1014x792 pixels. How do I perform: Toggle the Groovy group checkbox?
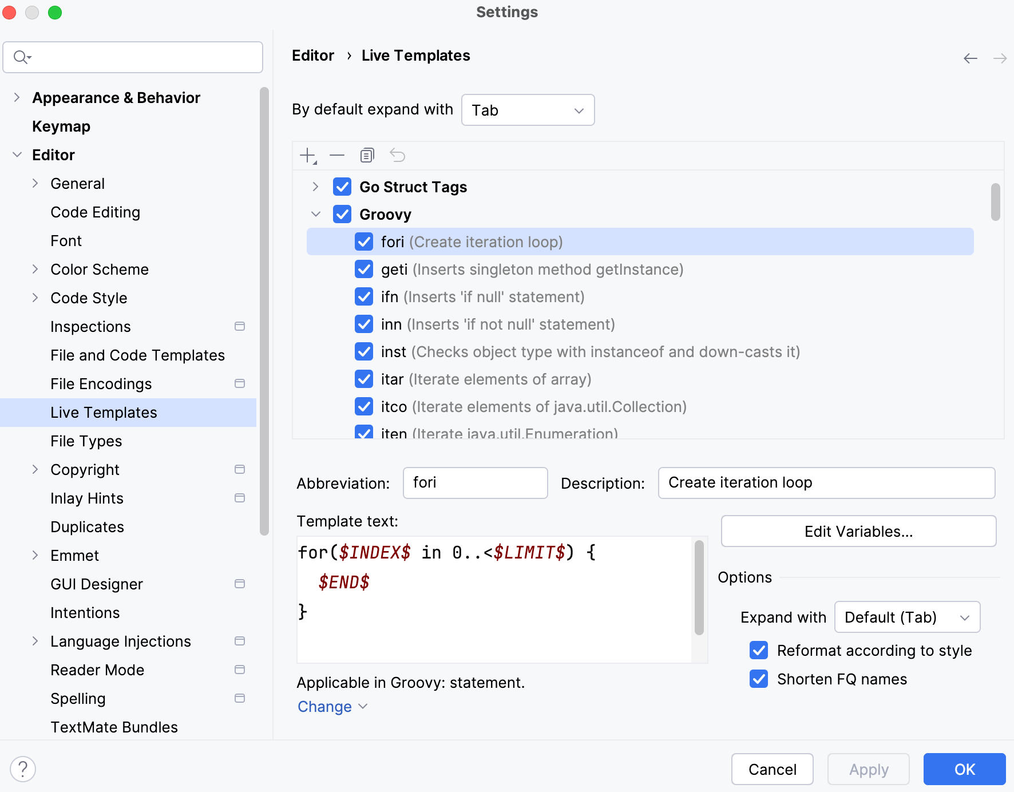coord(342,214)
